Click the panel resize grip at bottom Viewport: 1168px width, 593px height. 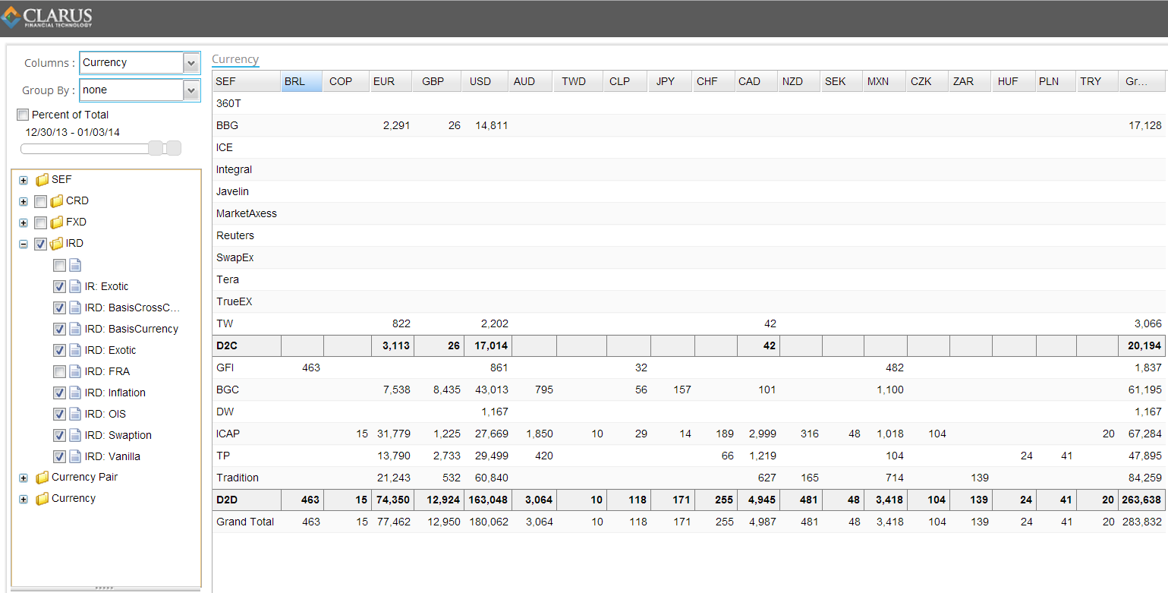click(104, 588)
